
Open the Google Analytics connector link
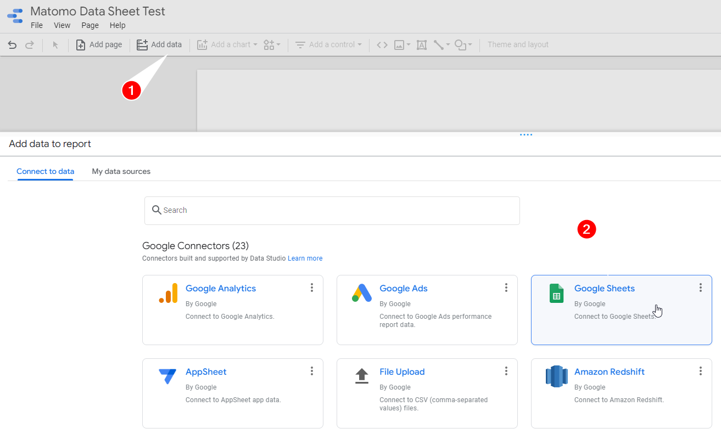click(221, 289)
